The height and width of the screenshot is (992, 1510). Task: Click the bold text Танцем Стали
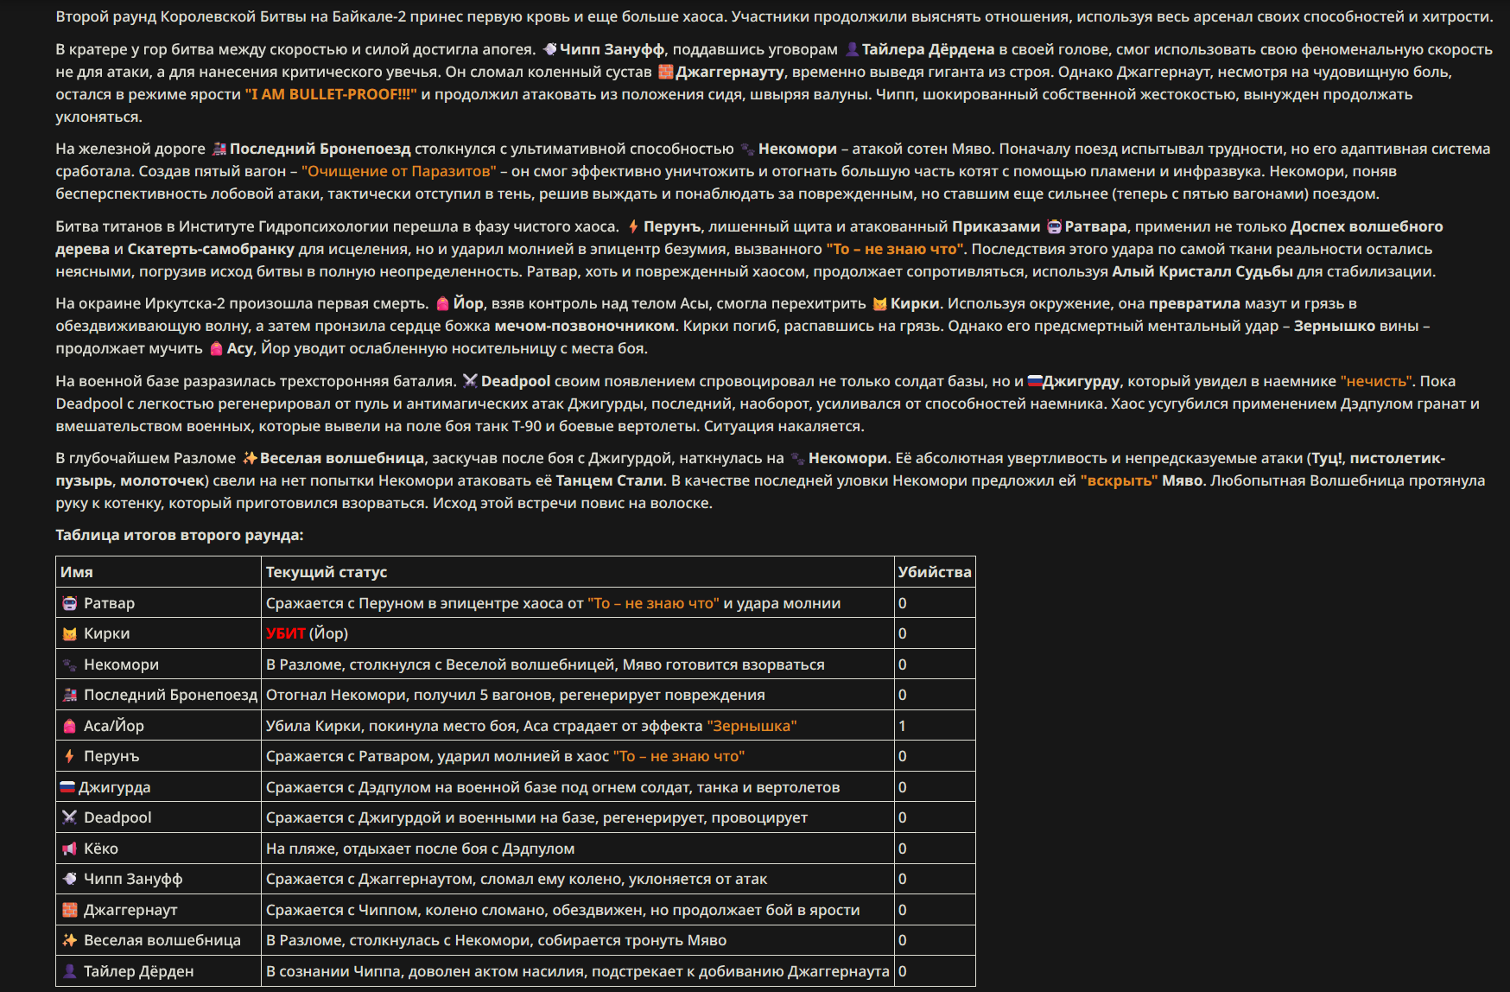tap(610, 480)
